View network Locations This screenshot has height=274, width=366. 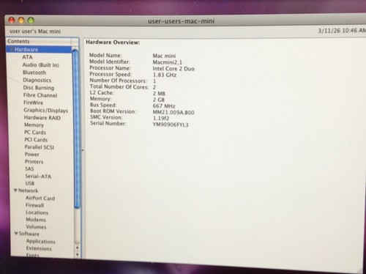(37, 212)
